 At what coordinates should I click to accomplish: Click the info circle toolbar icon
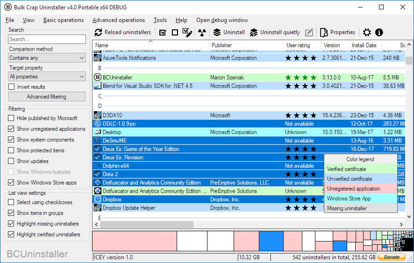pos(379,32)
